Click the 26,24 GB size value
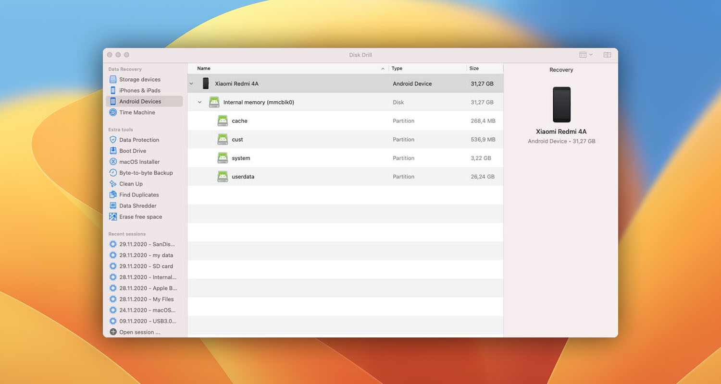Image resolution: width=721 pixels, height=384 pixels. pyautogui.click(x=483, y=177)
